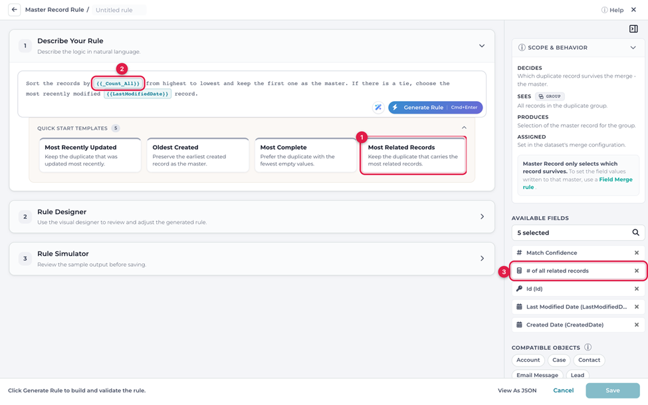
Task: Click the '5 selected' fields search box
Action: point(578,233)
